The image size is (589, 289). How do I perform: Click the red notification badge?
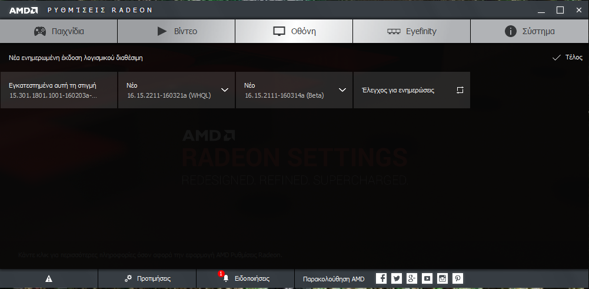pos(221,274)
